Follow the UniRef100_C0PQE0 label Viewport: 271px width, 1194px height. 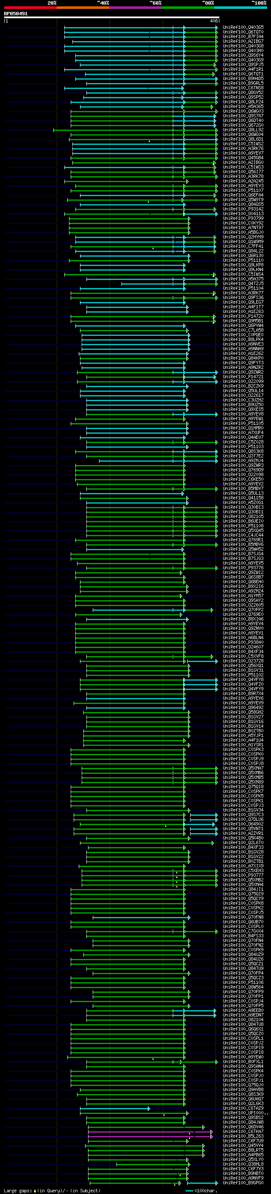pyautogui.click(x=243, y=335)
